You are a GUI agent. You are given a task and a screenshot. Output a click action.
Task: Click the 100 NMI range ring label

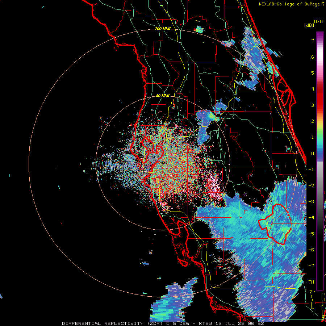[x=163, y=29]
